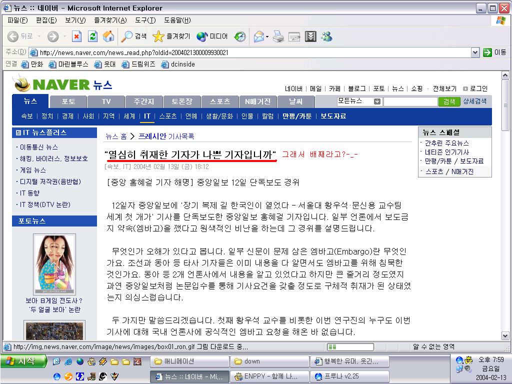The height and width of the screenshot is (384, 512).
Task: Launch the Messenger toolbar icon
Action: pos(326,36)
